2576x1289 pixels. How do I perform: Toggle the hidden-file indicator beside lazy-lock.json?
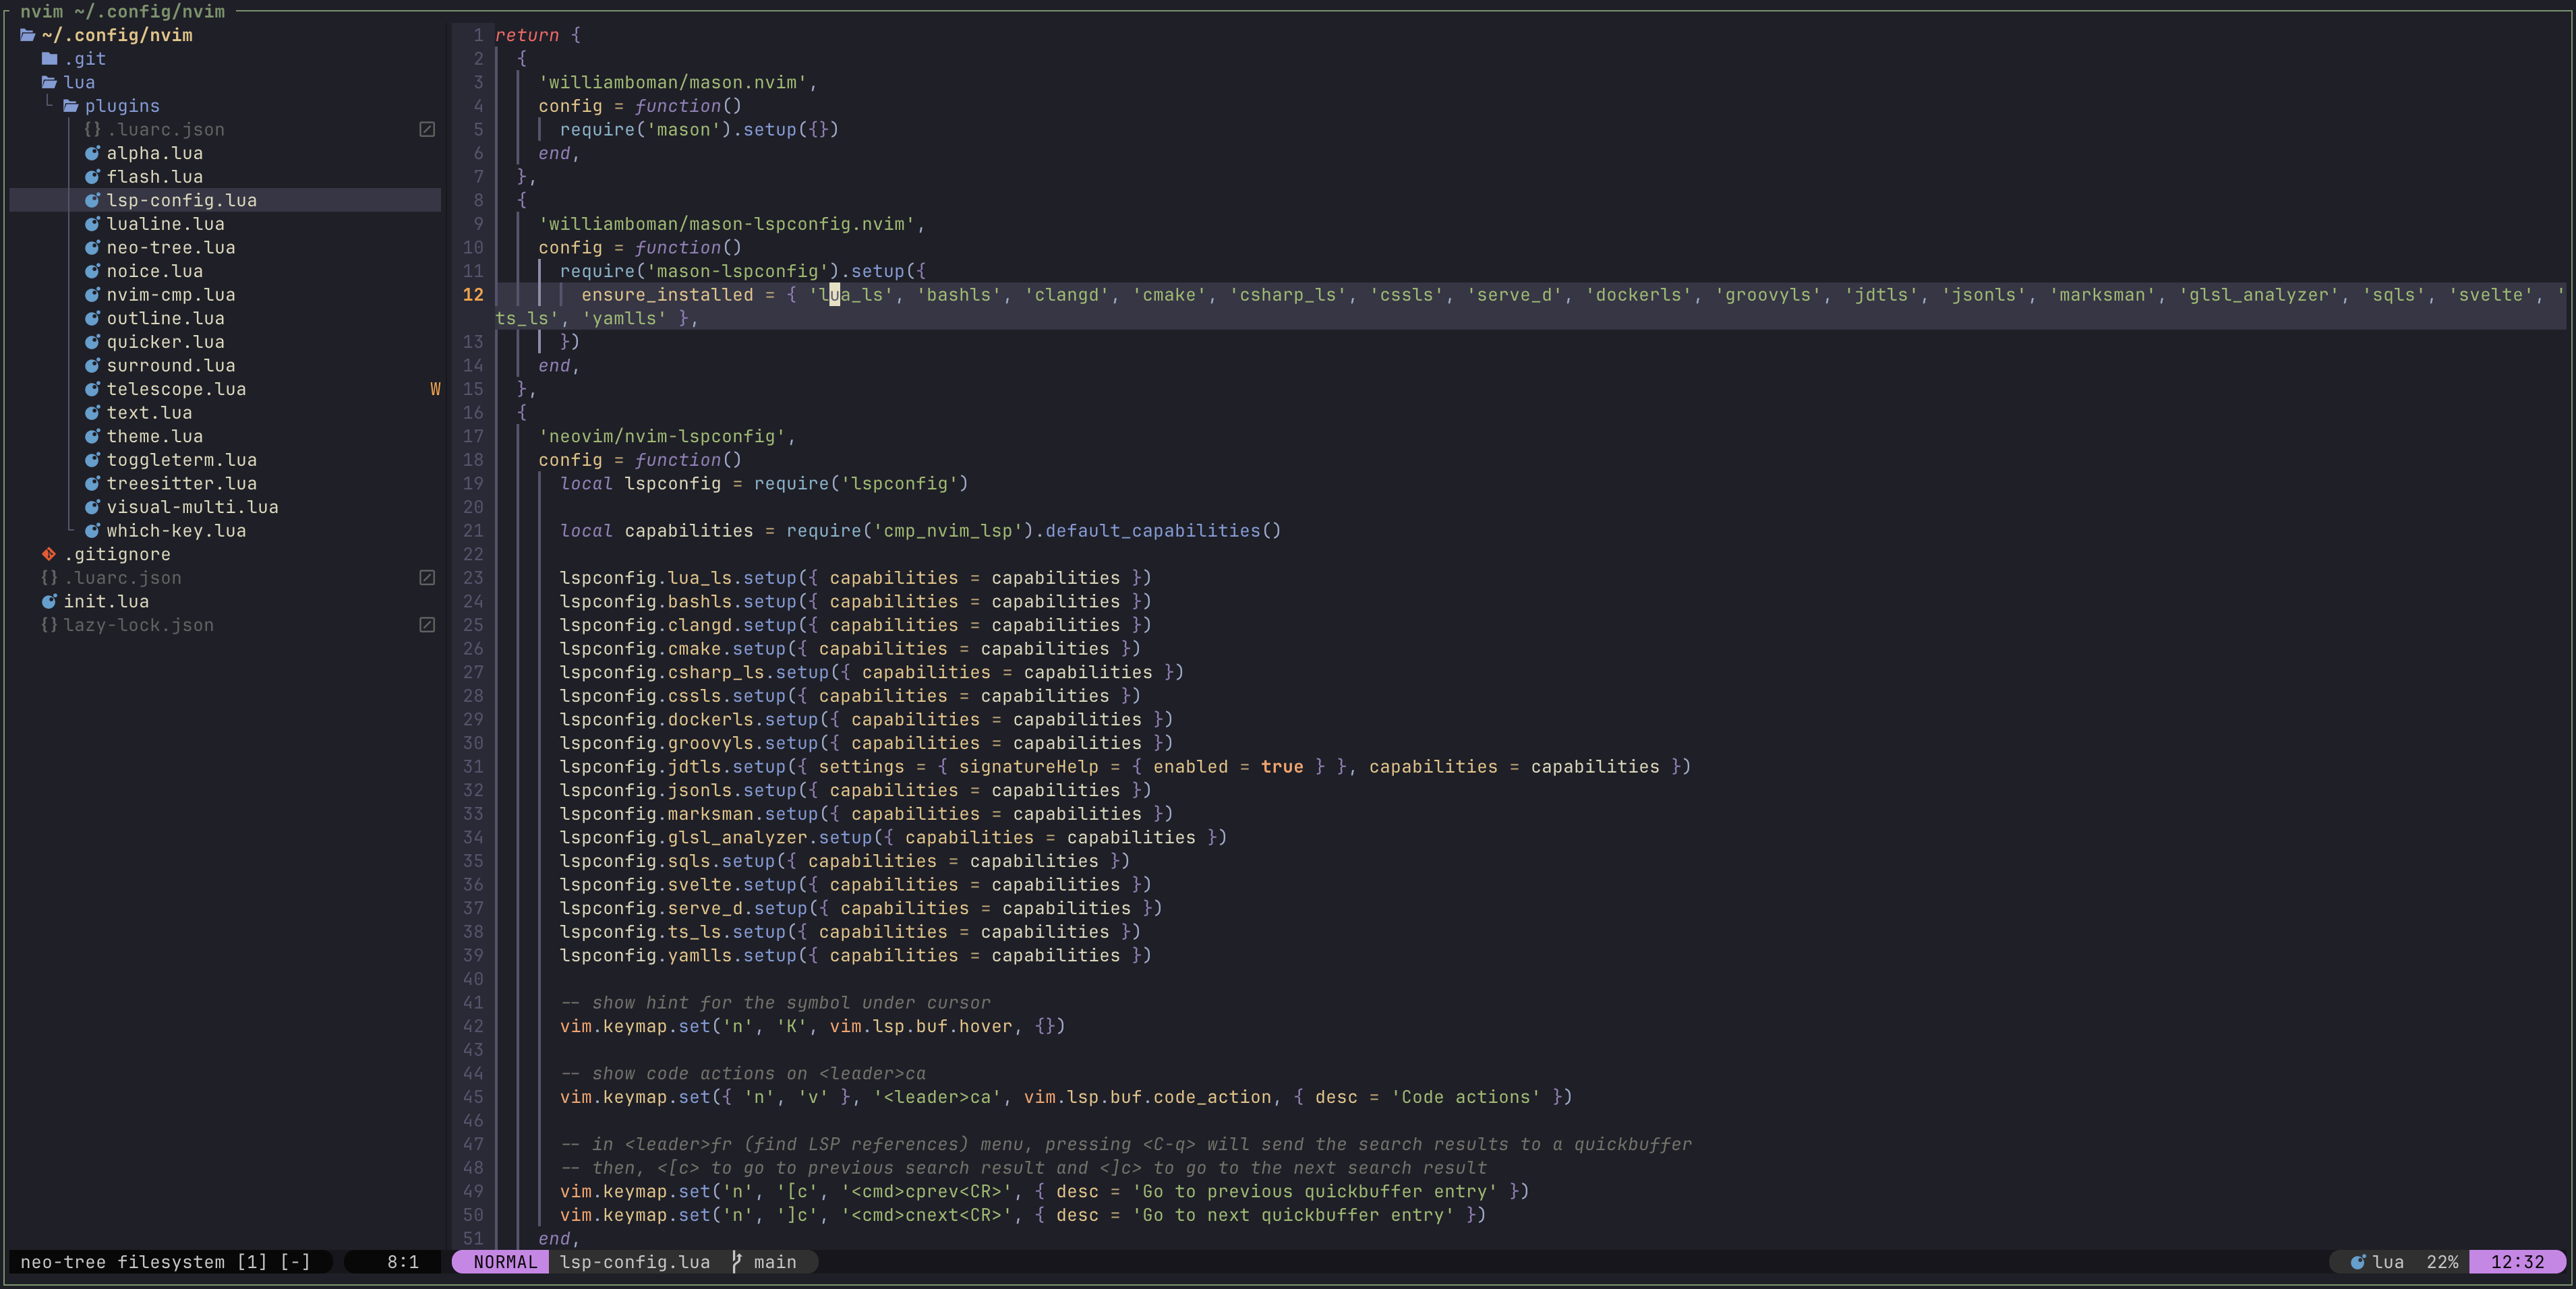pos(427,625)
